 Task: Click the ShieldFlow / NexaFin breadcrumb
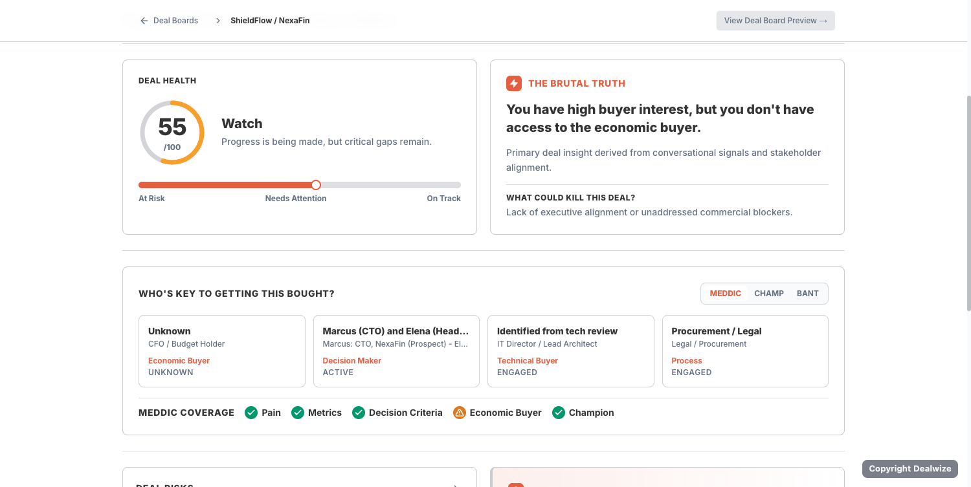coord(270,21)
